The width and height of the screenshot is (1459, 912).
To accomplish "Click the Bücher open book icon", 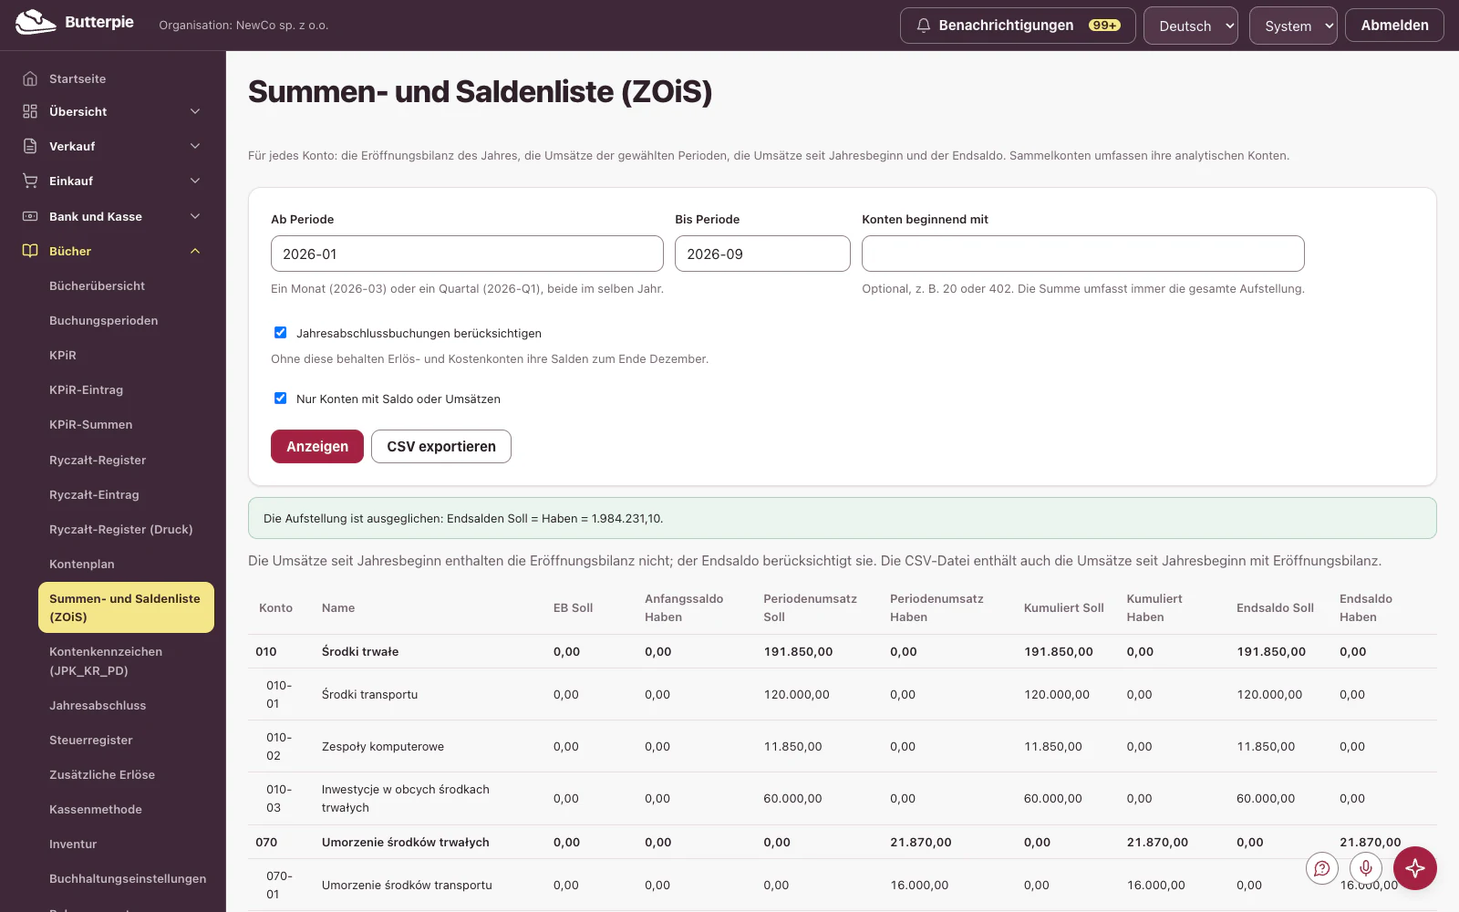I will (30, 251).
